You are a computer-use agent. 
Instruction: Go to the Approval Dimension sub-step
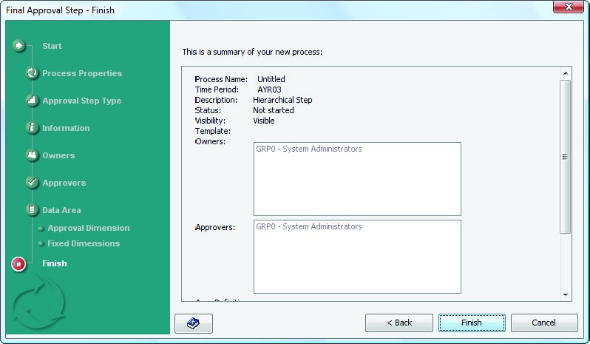coord(88,228)
